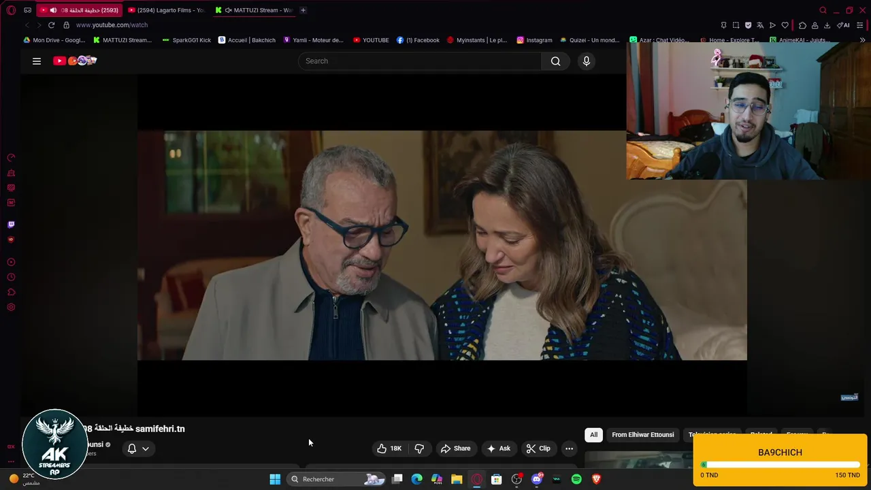
Task: Open Mon Drive Google bookmark
Action: [54, 40]
